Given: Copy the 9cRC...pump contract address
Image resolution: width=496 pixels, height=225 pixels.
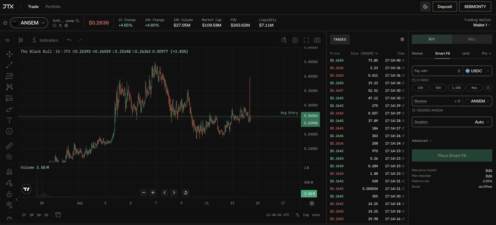Looking at the screenshot, I should (77, 20).
